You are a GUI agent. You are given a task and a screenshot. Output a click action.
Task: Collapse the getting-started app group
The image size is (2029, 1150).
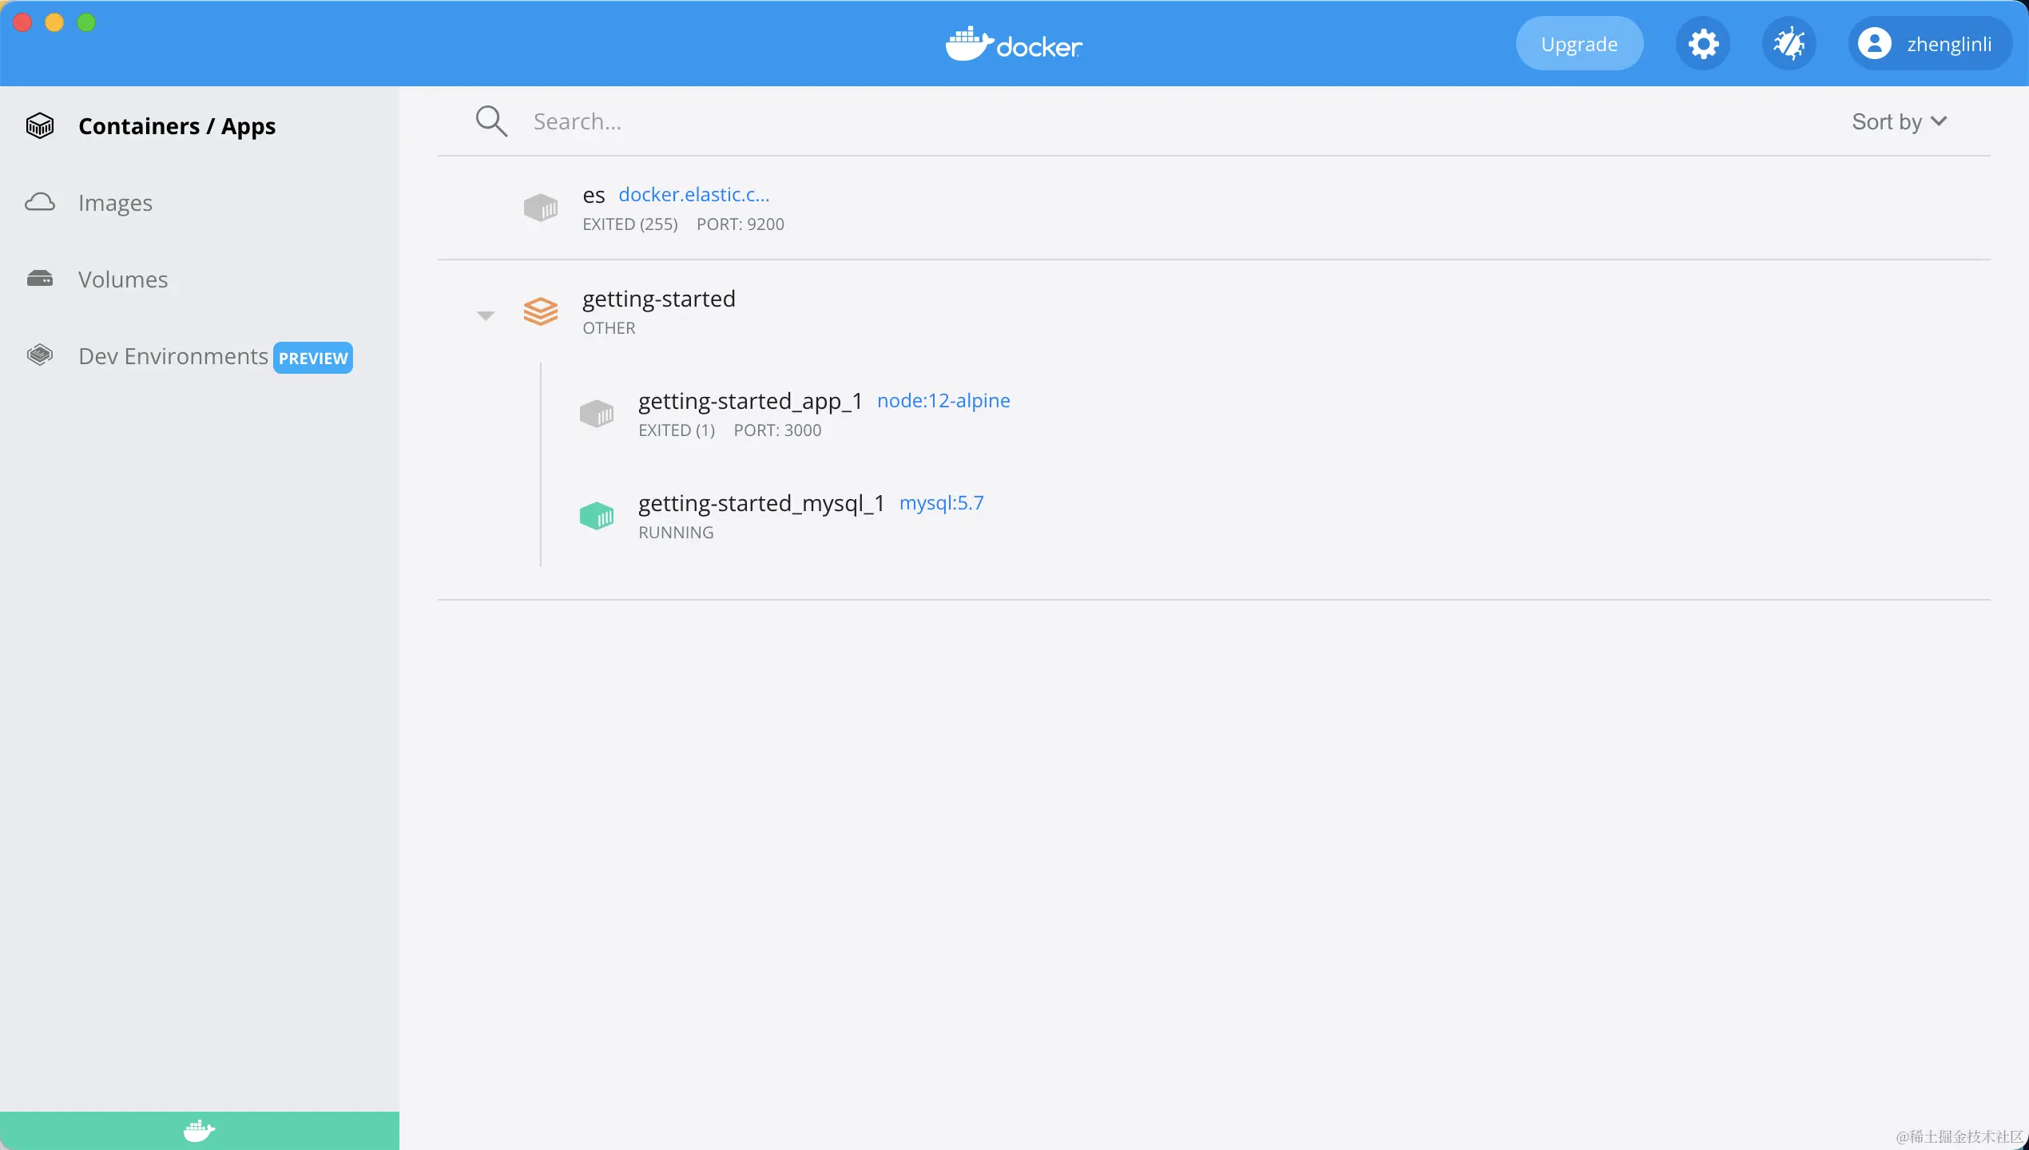click(485, 315)
